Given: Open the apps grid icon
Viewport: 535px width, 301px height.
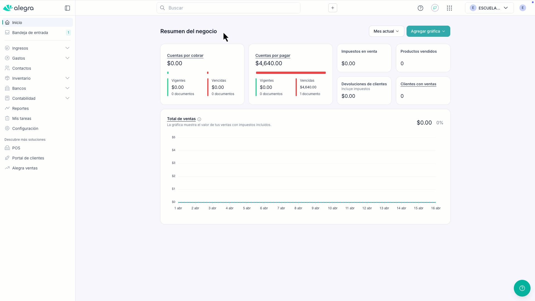Looking at the screenshot, I should click(449, 8).
